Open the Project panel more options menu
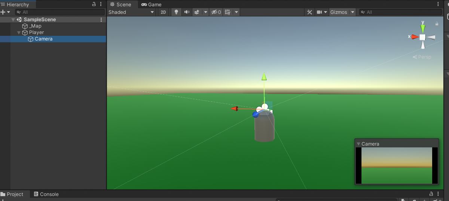Screen dimensions: 449x201 [x=437, y=194]
